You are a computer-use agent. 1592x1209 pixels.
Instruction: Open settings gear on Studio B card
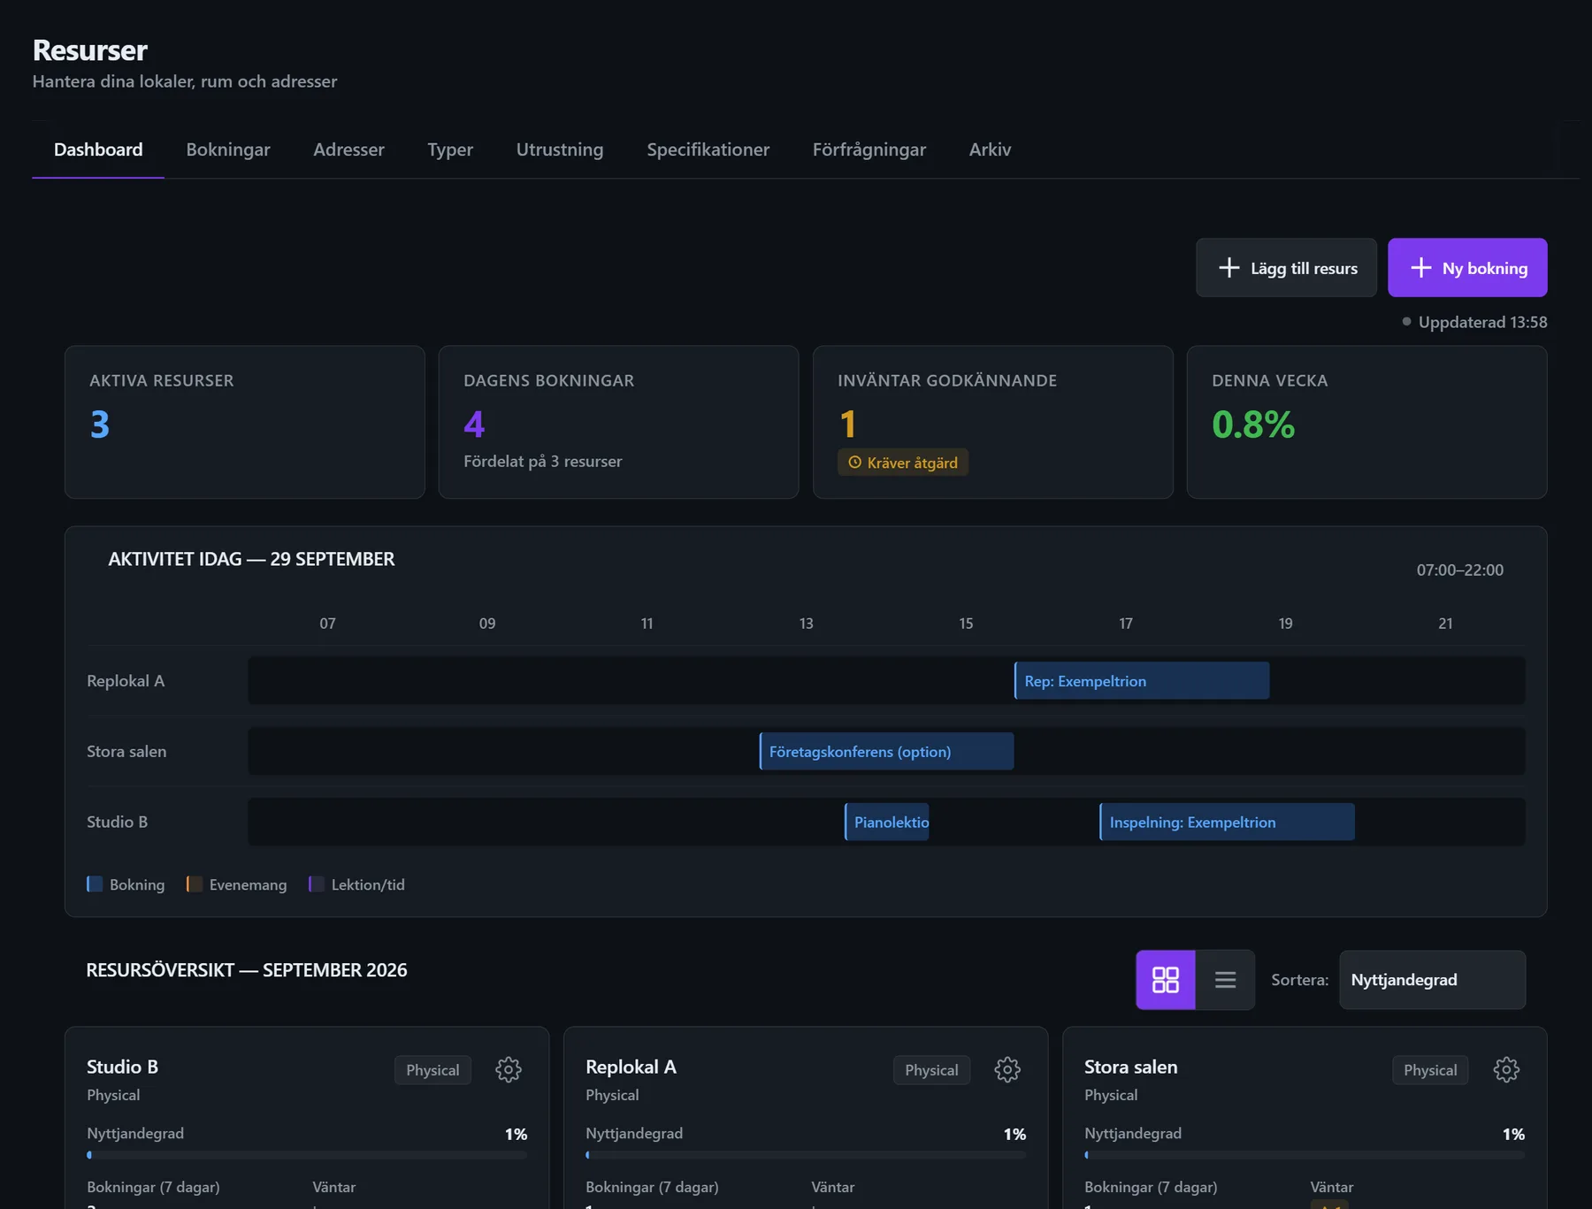(509, 1069)
